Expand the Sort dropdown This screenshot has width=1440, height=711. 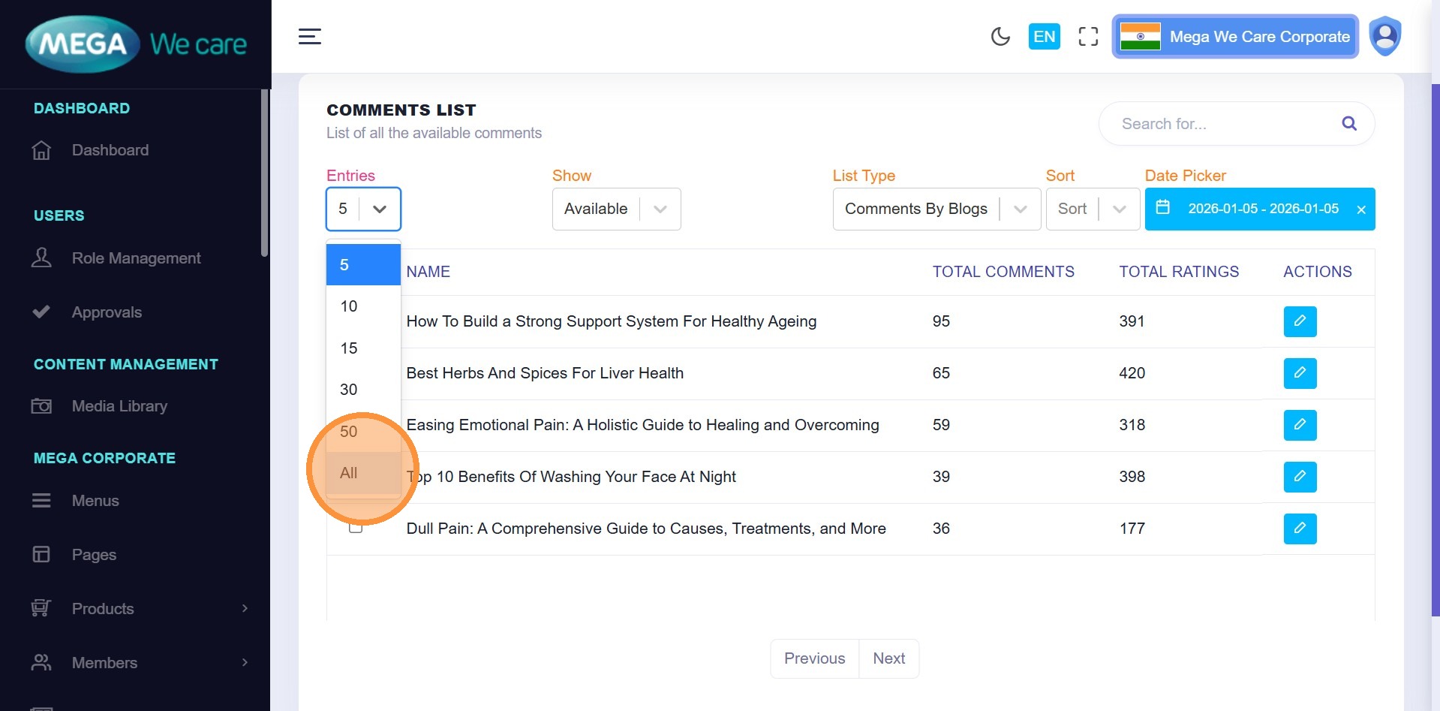pyautogui.click(x=1092, y=209)
